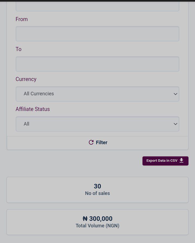
Task: Select the To date field
Action: [x=97, y=64]
